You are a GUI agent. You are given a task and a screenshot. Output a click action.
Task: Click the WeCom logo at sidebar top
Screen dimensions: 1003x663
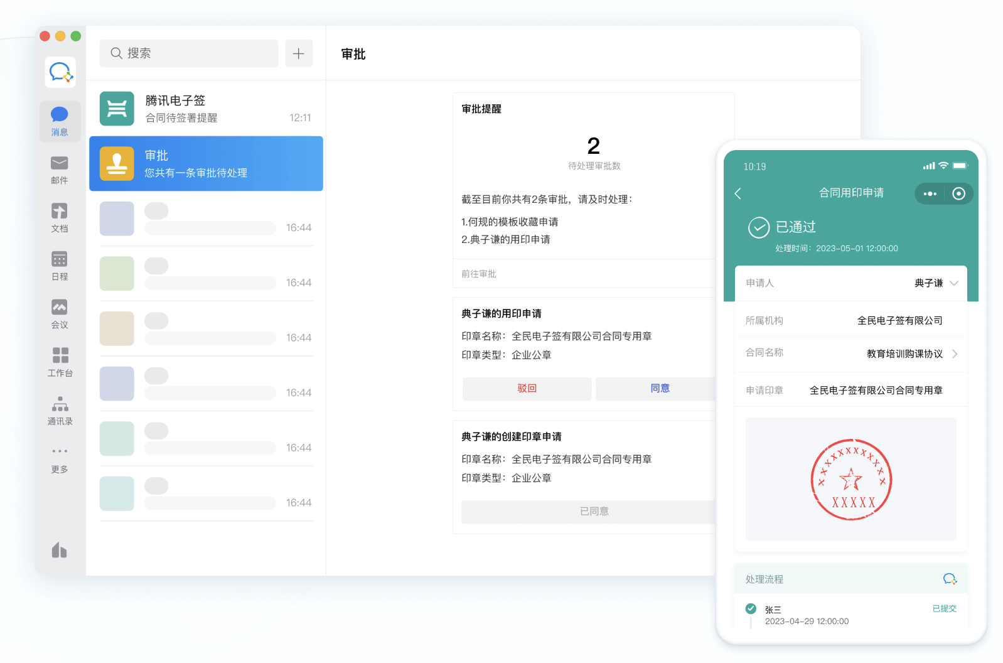pos(60,72)
